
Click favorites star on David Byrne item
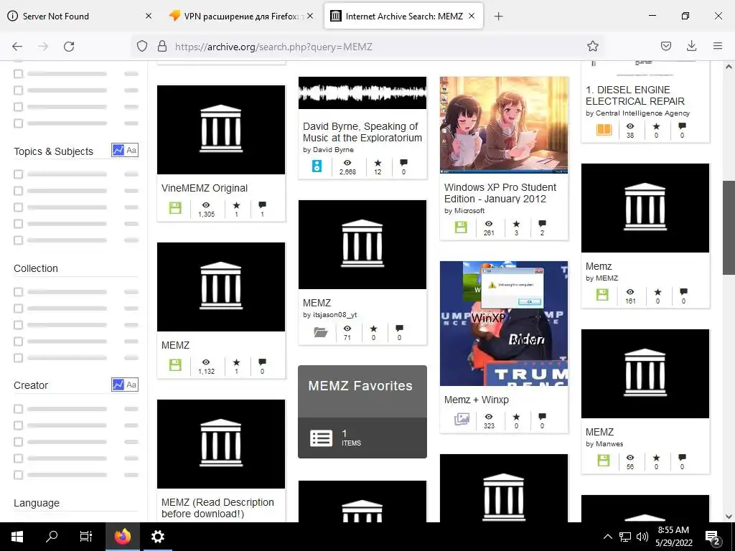click(378, 163)
